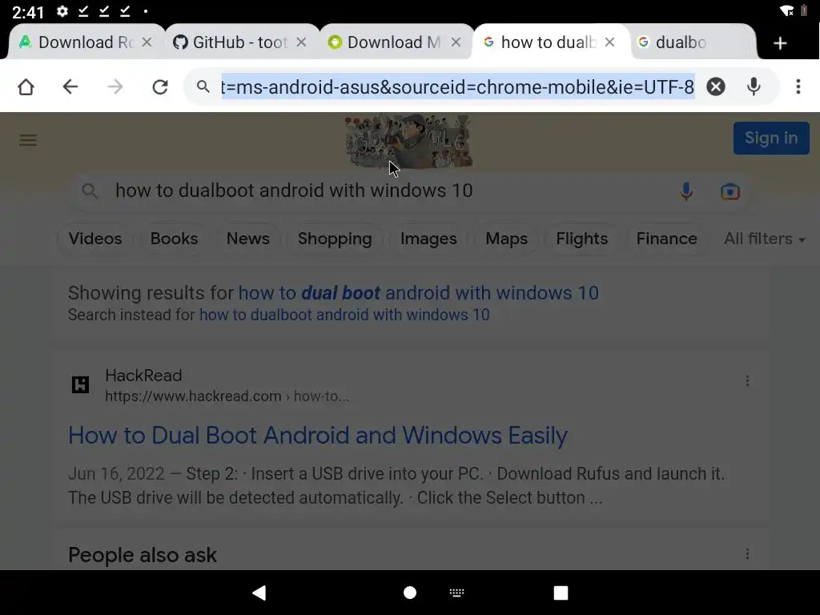The image size is (820, 615).
Task: Open corrected 'dual boot' search link
Action: (x=418, y=293)
